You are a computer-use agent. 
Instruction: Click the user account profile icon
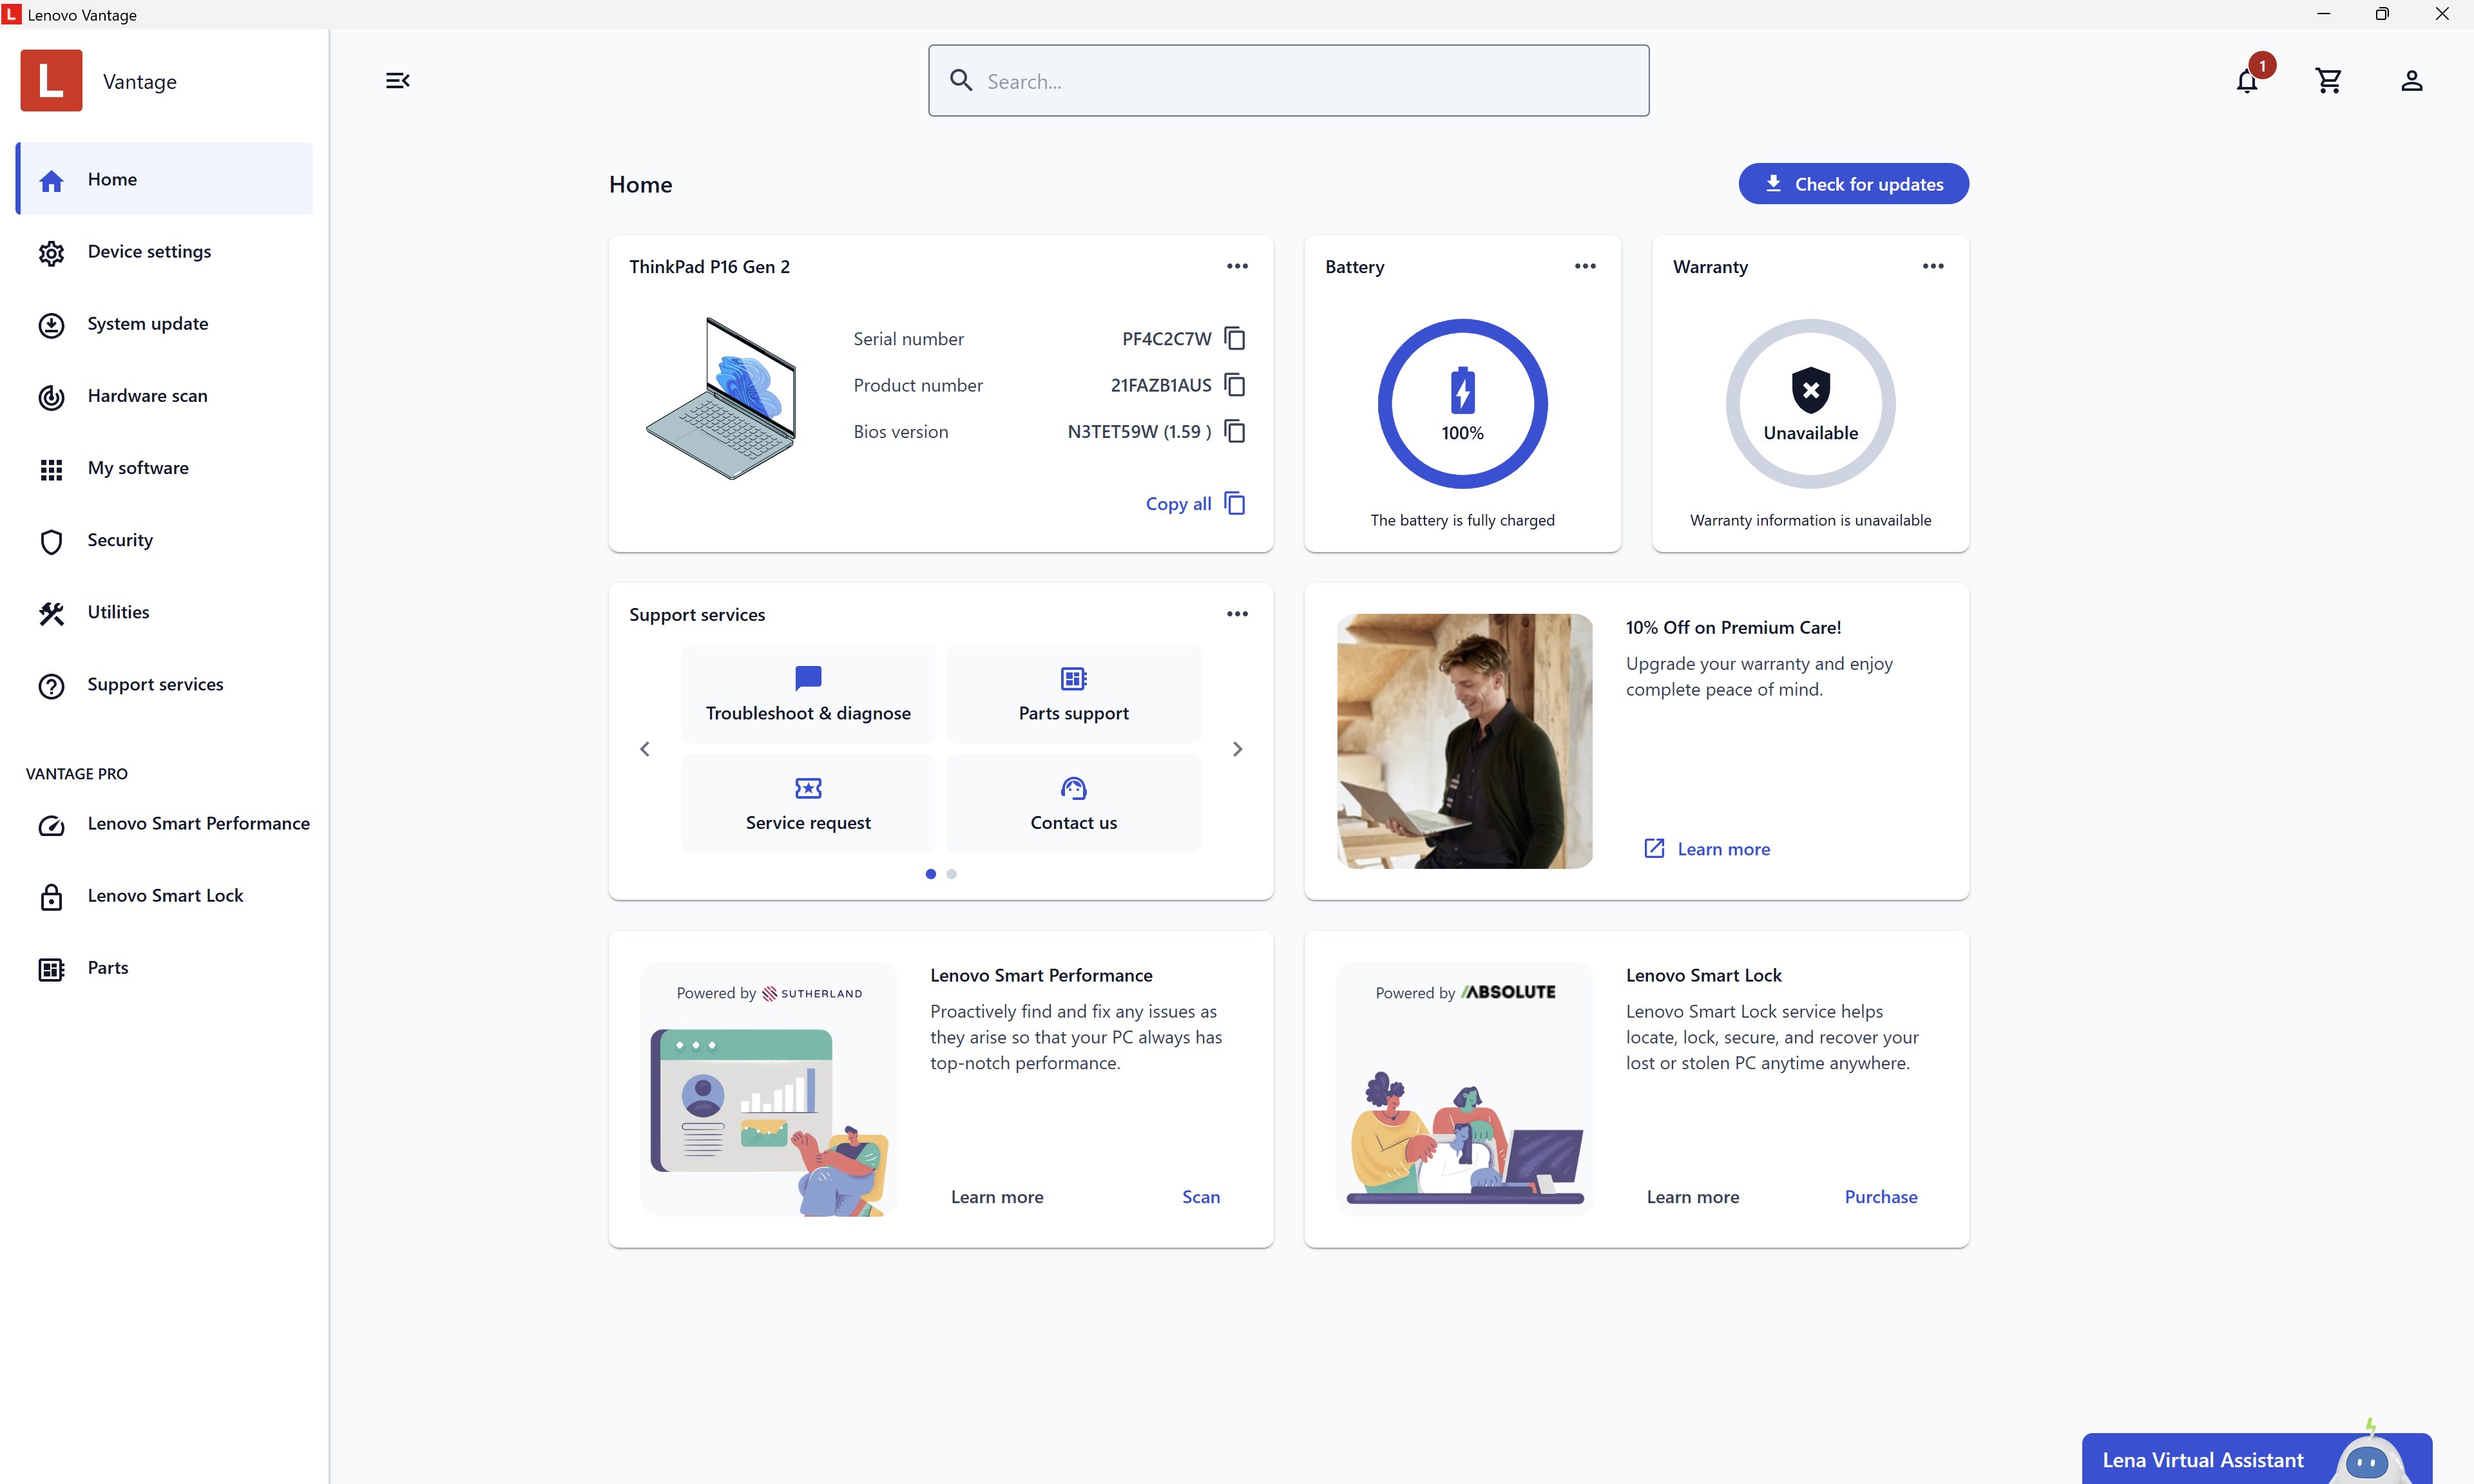(x=2411, y=81)
